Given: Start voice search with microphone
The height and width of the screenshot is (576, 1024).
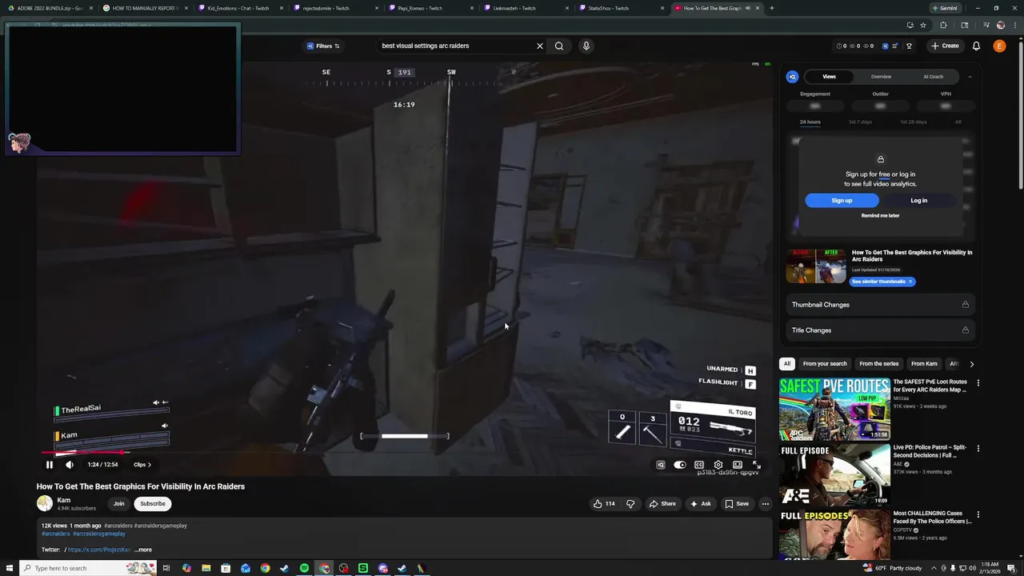Looking at the screenshot, I should click(x=586, y=46).
